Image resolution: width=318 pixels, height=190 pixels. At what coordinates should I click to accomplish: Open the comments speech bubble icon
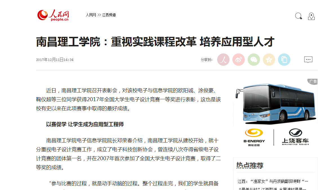(308, 60)
